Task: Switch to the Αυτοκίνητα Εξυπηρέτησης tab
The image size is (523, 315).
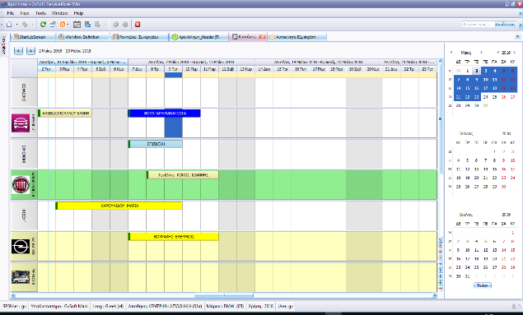Action: (x=297, y=37)
